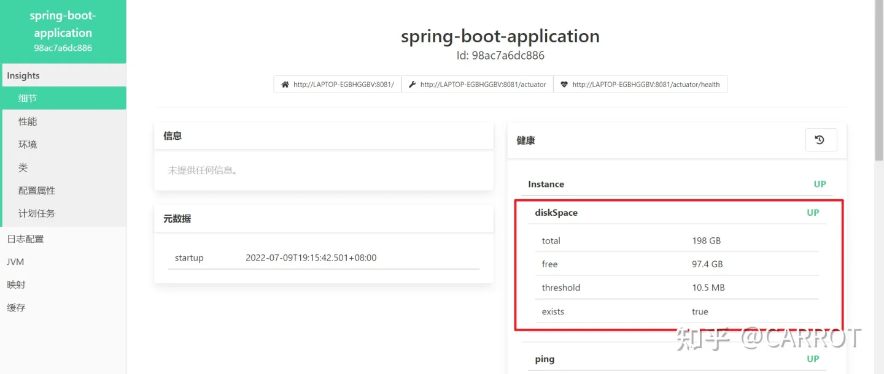Viewport: 884px width, 374px height.
Task: Open the home URL link with house icon
Action: pyautogui.click(x=337, y=85)
